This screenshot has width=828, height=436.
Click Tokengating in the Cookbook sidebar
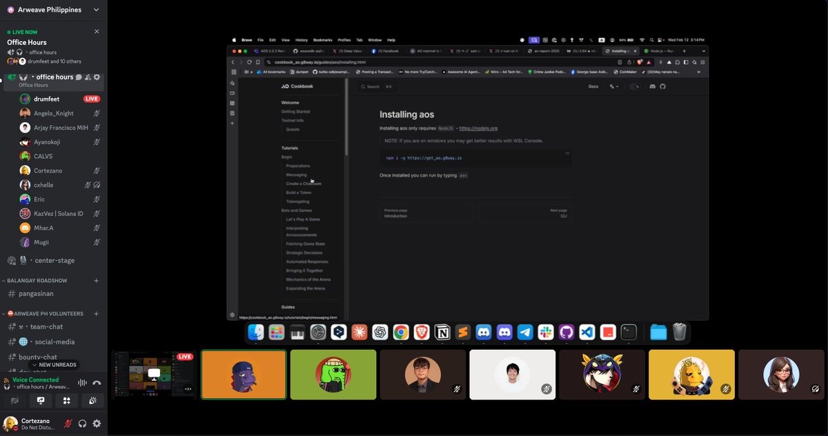[297, 201]
